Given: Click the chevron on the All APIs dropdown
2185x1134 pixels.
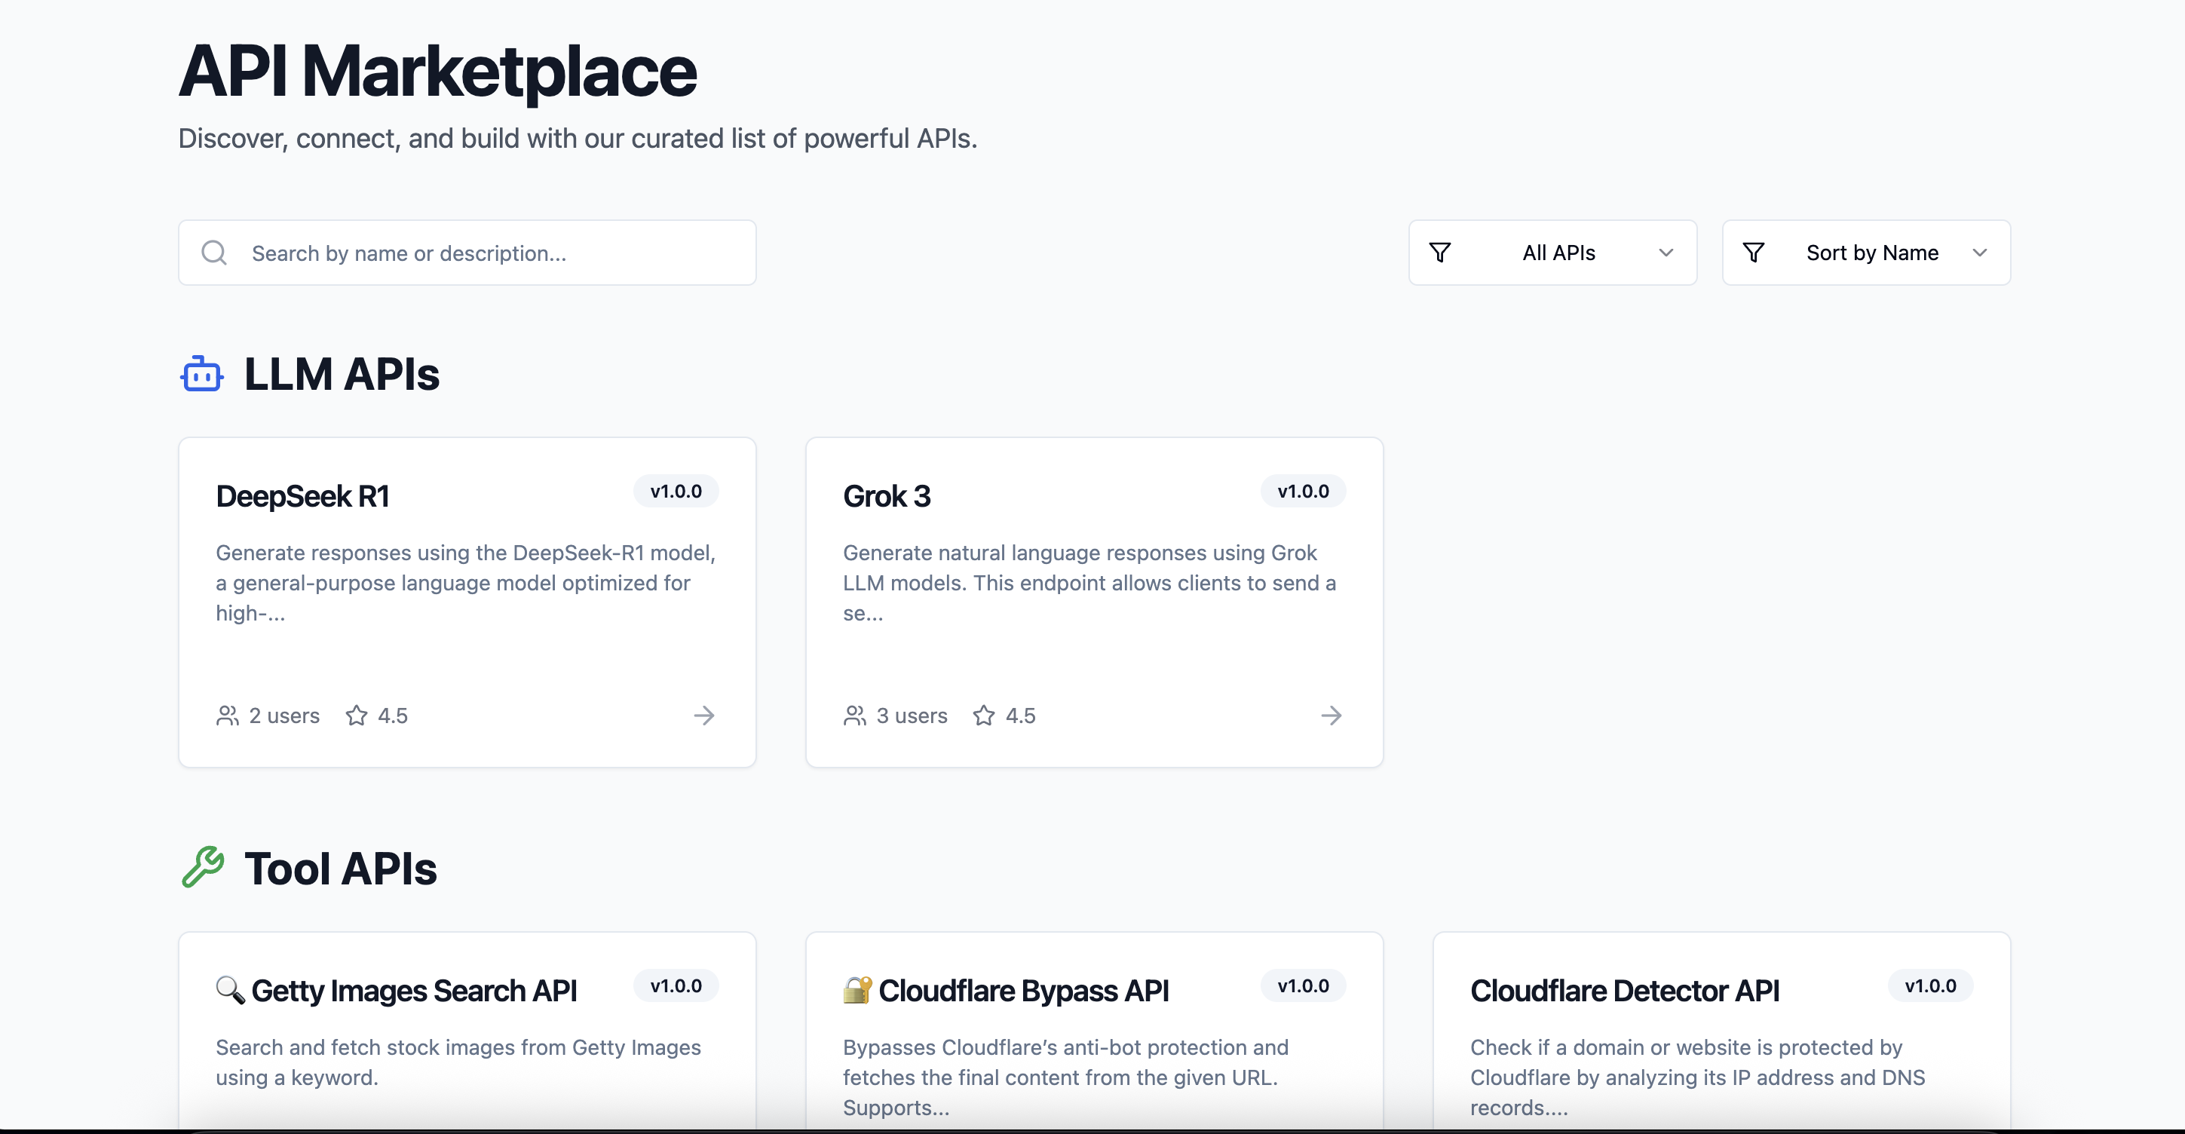Looking at the screenshot, I should (1666, 253).
